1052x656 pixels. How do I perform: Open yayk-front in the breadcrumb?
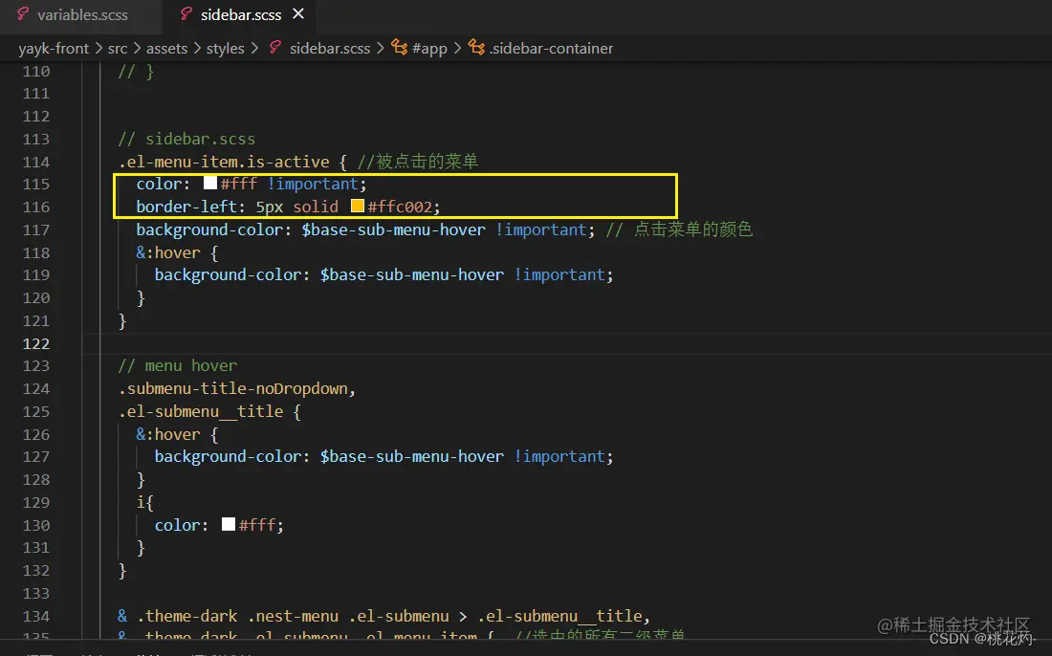pos(53,49)
